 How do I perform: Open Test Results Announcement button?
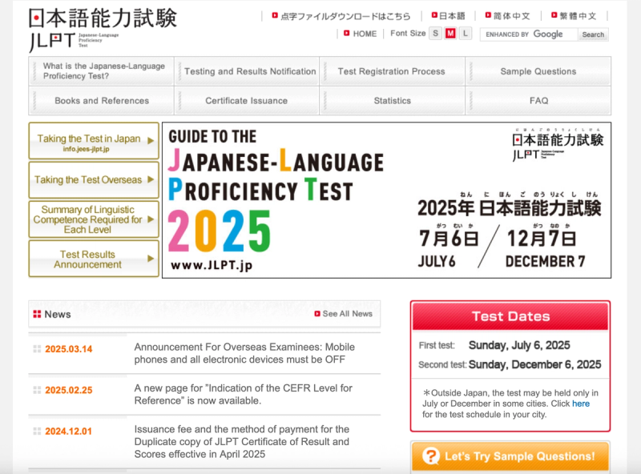pyautogui.click(x=94, y=259)
